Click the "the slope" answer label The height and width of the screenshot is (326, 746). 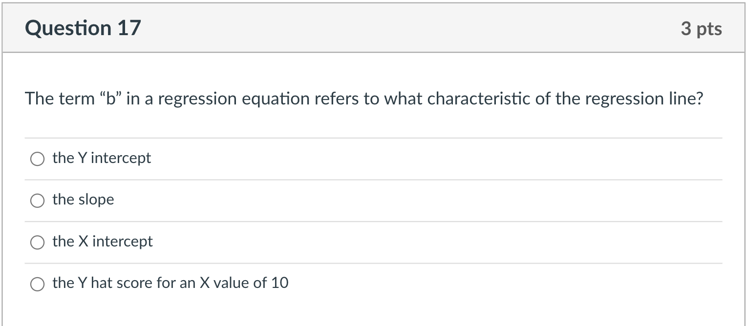coord(83,200)
